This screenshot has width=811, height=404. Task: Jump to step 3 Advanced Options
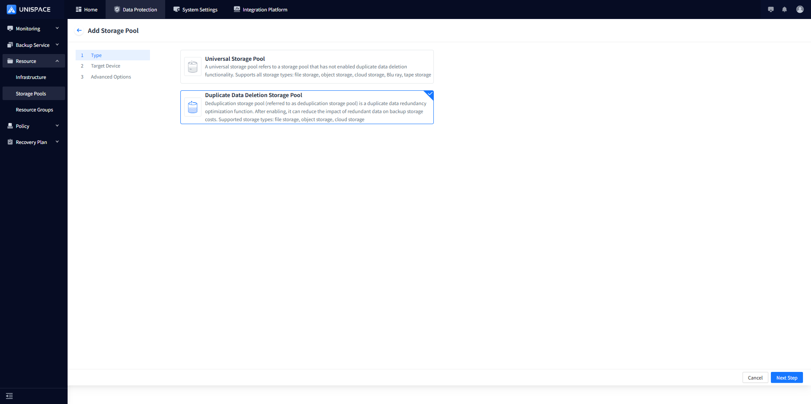[x=113, y=77]
